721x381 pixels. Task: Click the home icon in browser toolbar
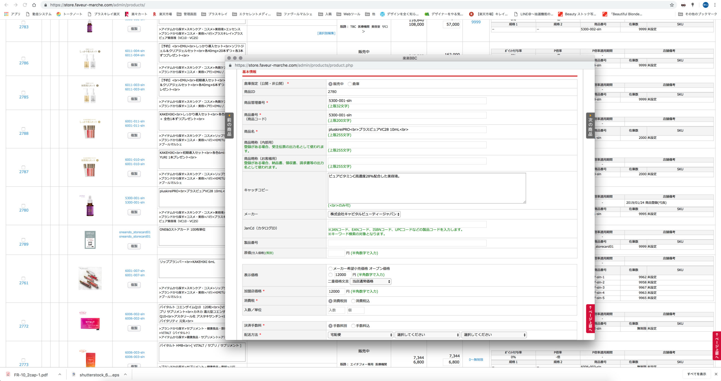34,5
